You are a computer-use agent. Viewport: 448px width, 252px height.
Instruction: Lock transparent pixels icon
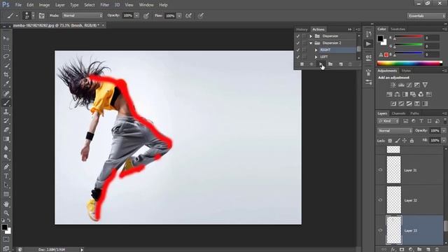[x=390, y=141]
